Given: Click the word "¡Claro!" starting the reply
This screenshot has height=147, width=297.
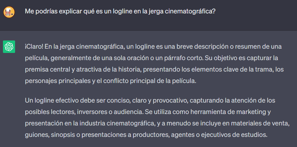Looking at the screenshot, I should pyautogui.click(x=34, y=46).
